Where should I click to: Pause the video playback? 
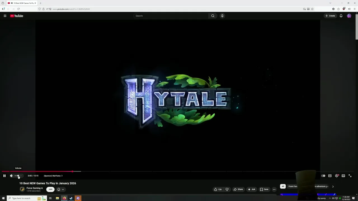[4, 176]
